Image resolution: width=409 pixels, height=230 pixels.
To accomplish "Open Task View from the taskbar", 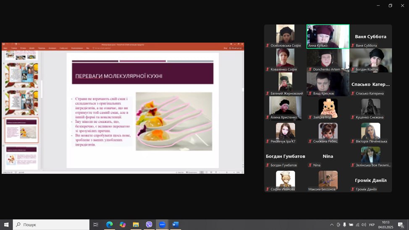I will tap(96, 225).
